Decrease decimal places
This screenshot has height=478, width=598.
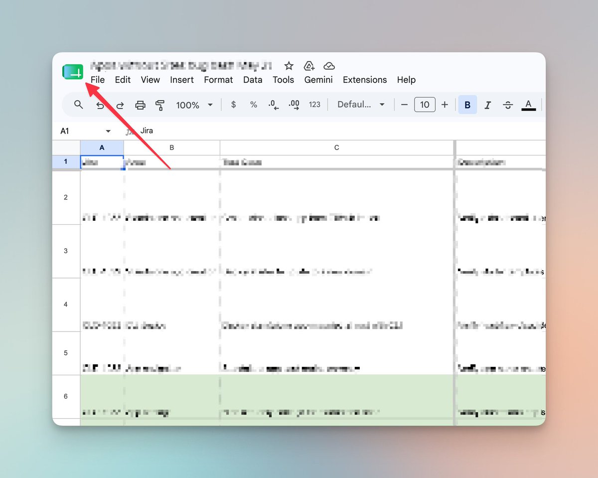(274, 105)
